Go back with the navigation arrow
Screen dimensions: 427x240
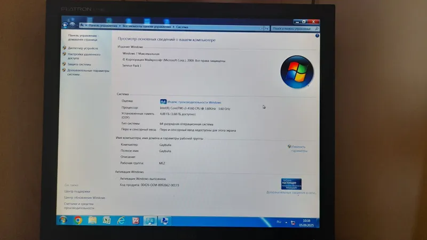(65, 25)
